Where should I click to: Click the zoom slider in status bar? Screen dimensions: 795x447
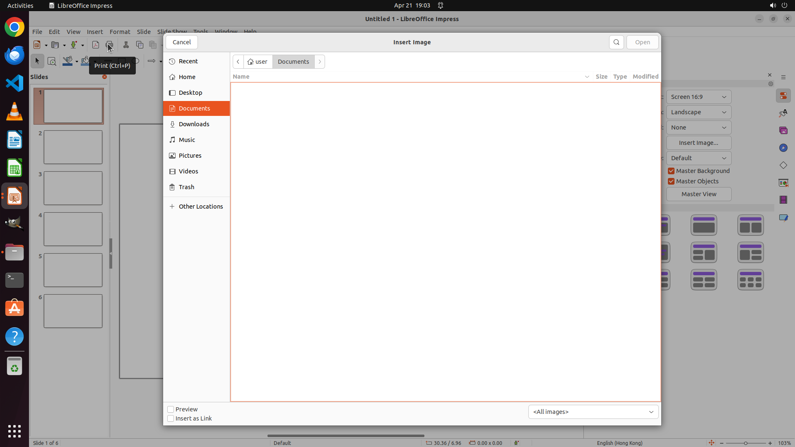[x=745, y=443]
